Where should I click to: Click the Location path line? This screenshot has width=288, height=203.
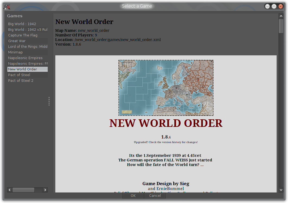tap(108, 39)
